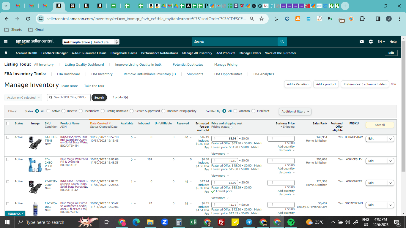This screenshot has width=406, height=228.
Task: Select the Active status radio filter
Action: point(48,111)
